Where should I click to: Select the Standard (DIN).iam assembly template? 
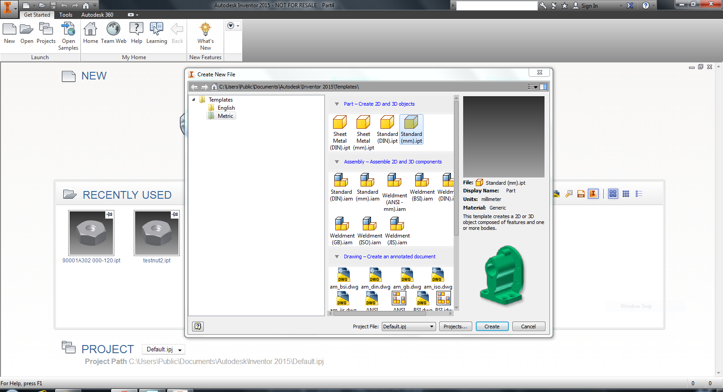341,187
